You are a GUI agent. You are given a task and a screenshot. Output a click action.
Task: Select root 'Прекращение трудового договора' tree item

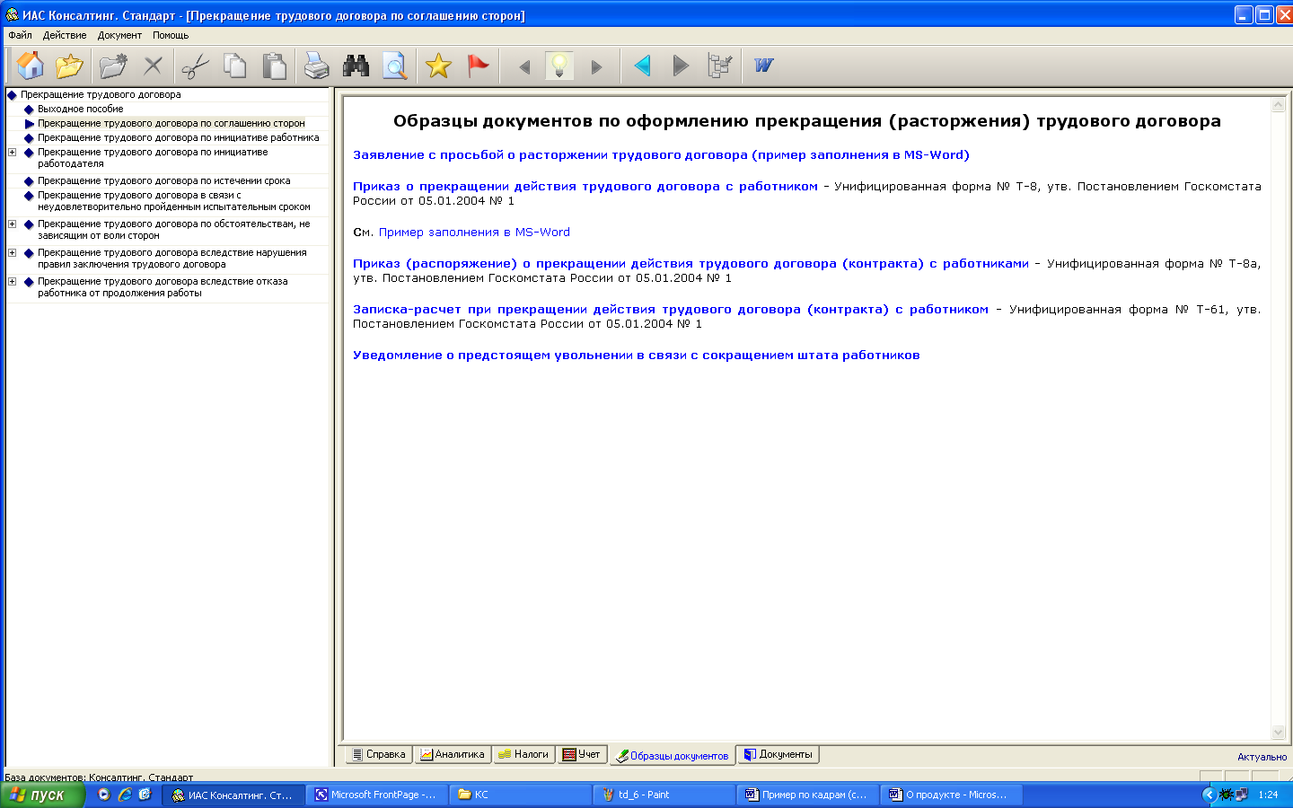tap(101, 94)
